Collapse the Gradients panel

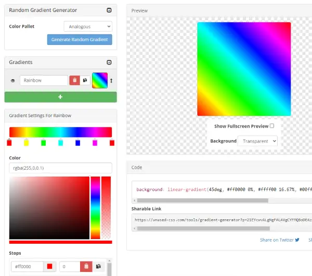[109, 62]
